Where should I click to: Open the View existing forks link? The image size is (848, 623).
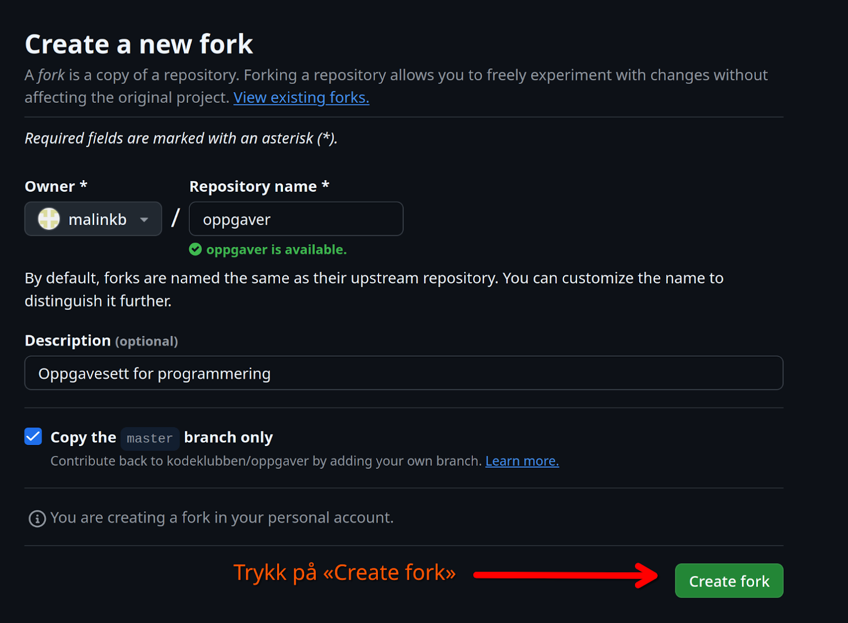[x=301, y=97]
